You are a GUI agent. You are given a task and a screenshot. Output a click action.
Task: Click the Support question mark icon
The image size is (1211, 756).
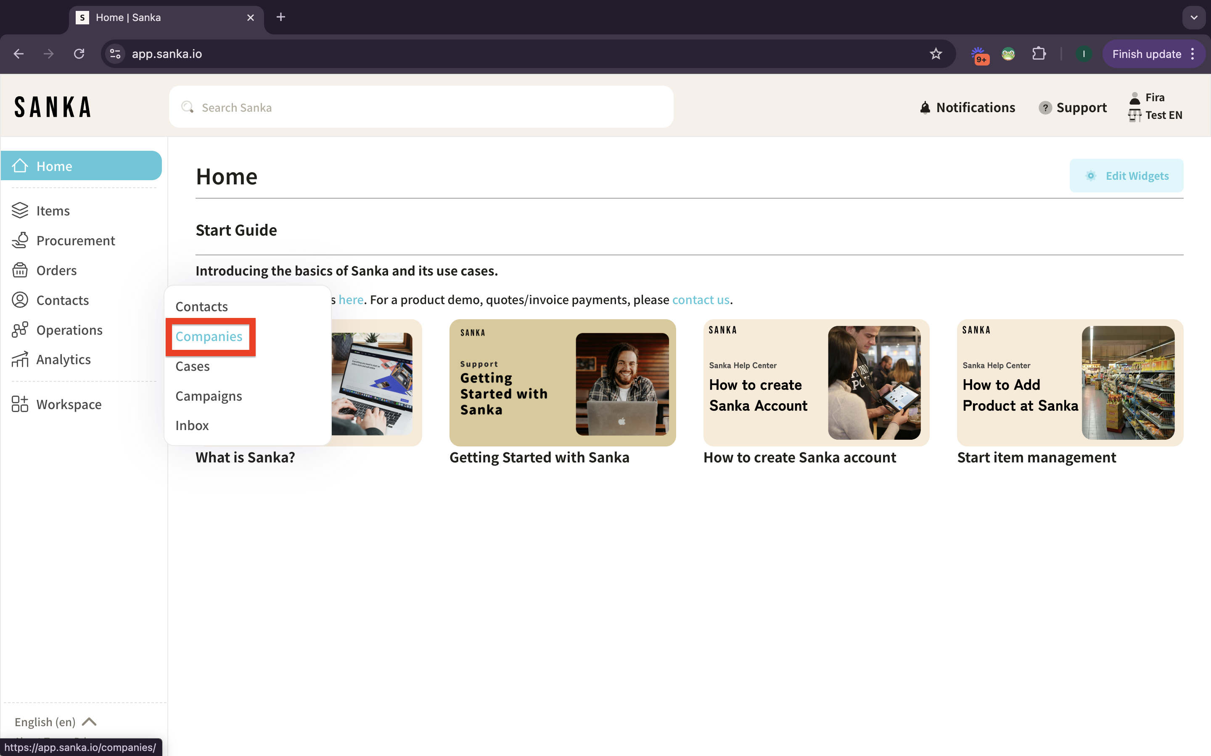pos(1044,108)
